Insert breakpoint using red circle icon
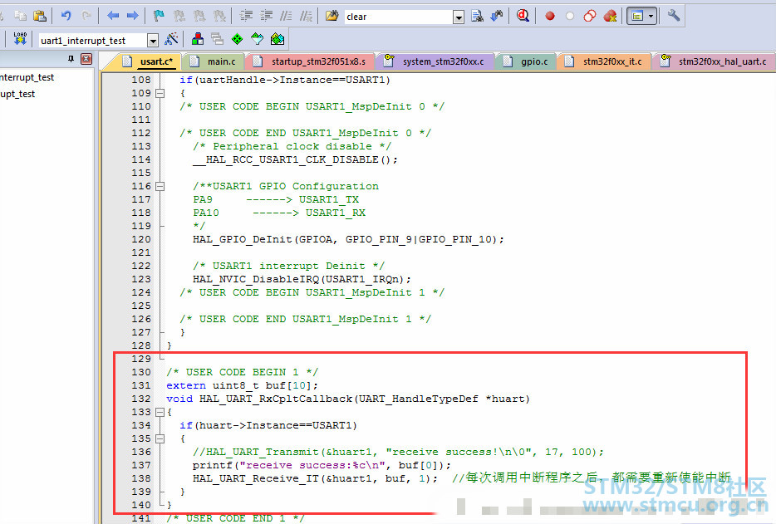Image resolution: width=776 pixels, height=524 pixels. 550,16
